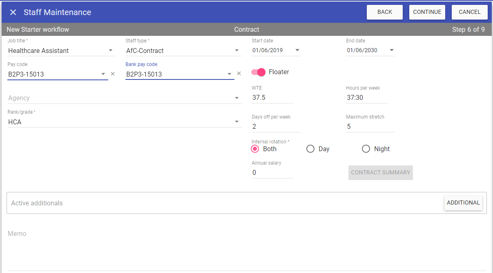
Task: Open the Job title dropdown
Action: (x=111, y=51)
